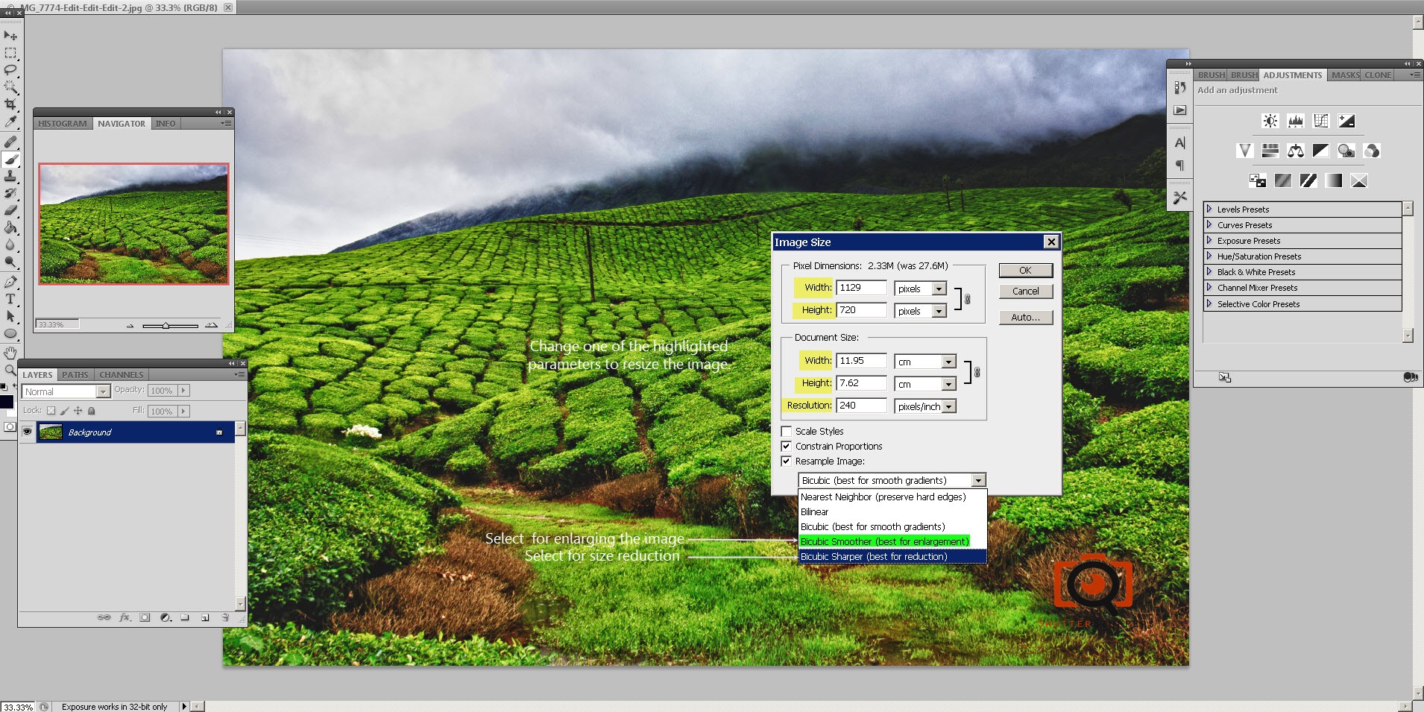
Task: Add a Brightness/Contrast adjustment
Action: pyautogui.click(x=1270, y=121)
